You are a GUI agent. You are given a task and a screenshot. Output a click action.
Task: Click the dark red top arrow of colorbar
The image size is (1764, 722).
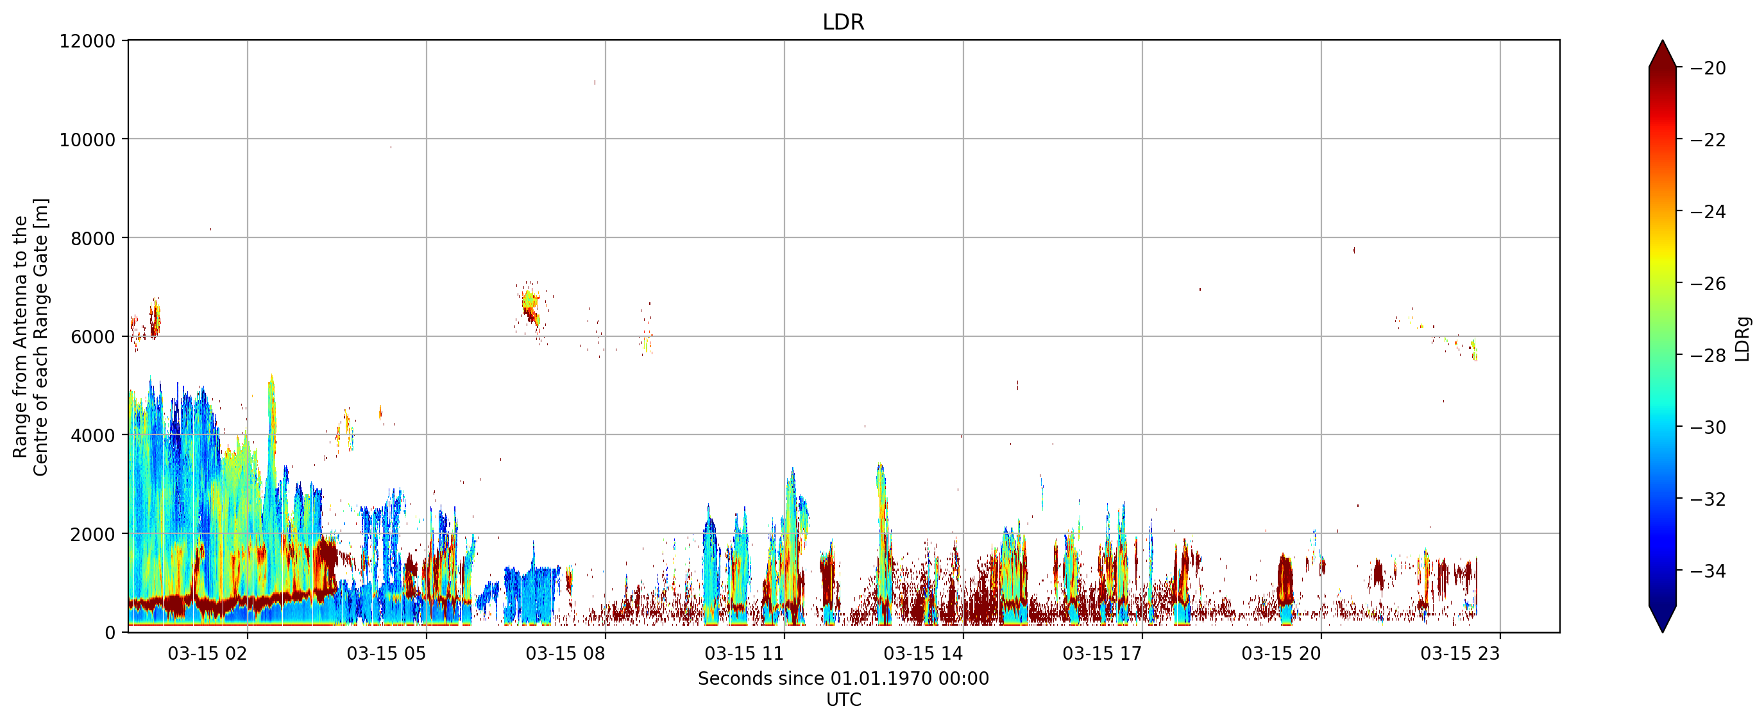point(1663,55)
